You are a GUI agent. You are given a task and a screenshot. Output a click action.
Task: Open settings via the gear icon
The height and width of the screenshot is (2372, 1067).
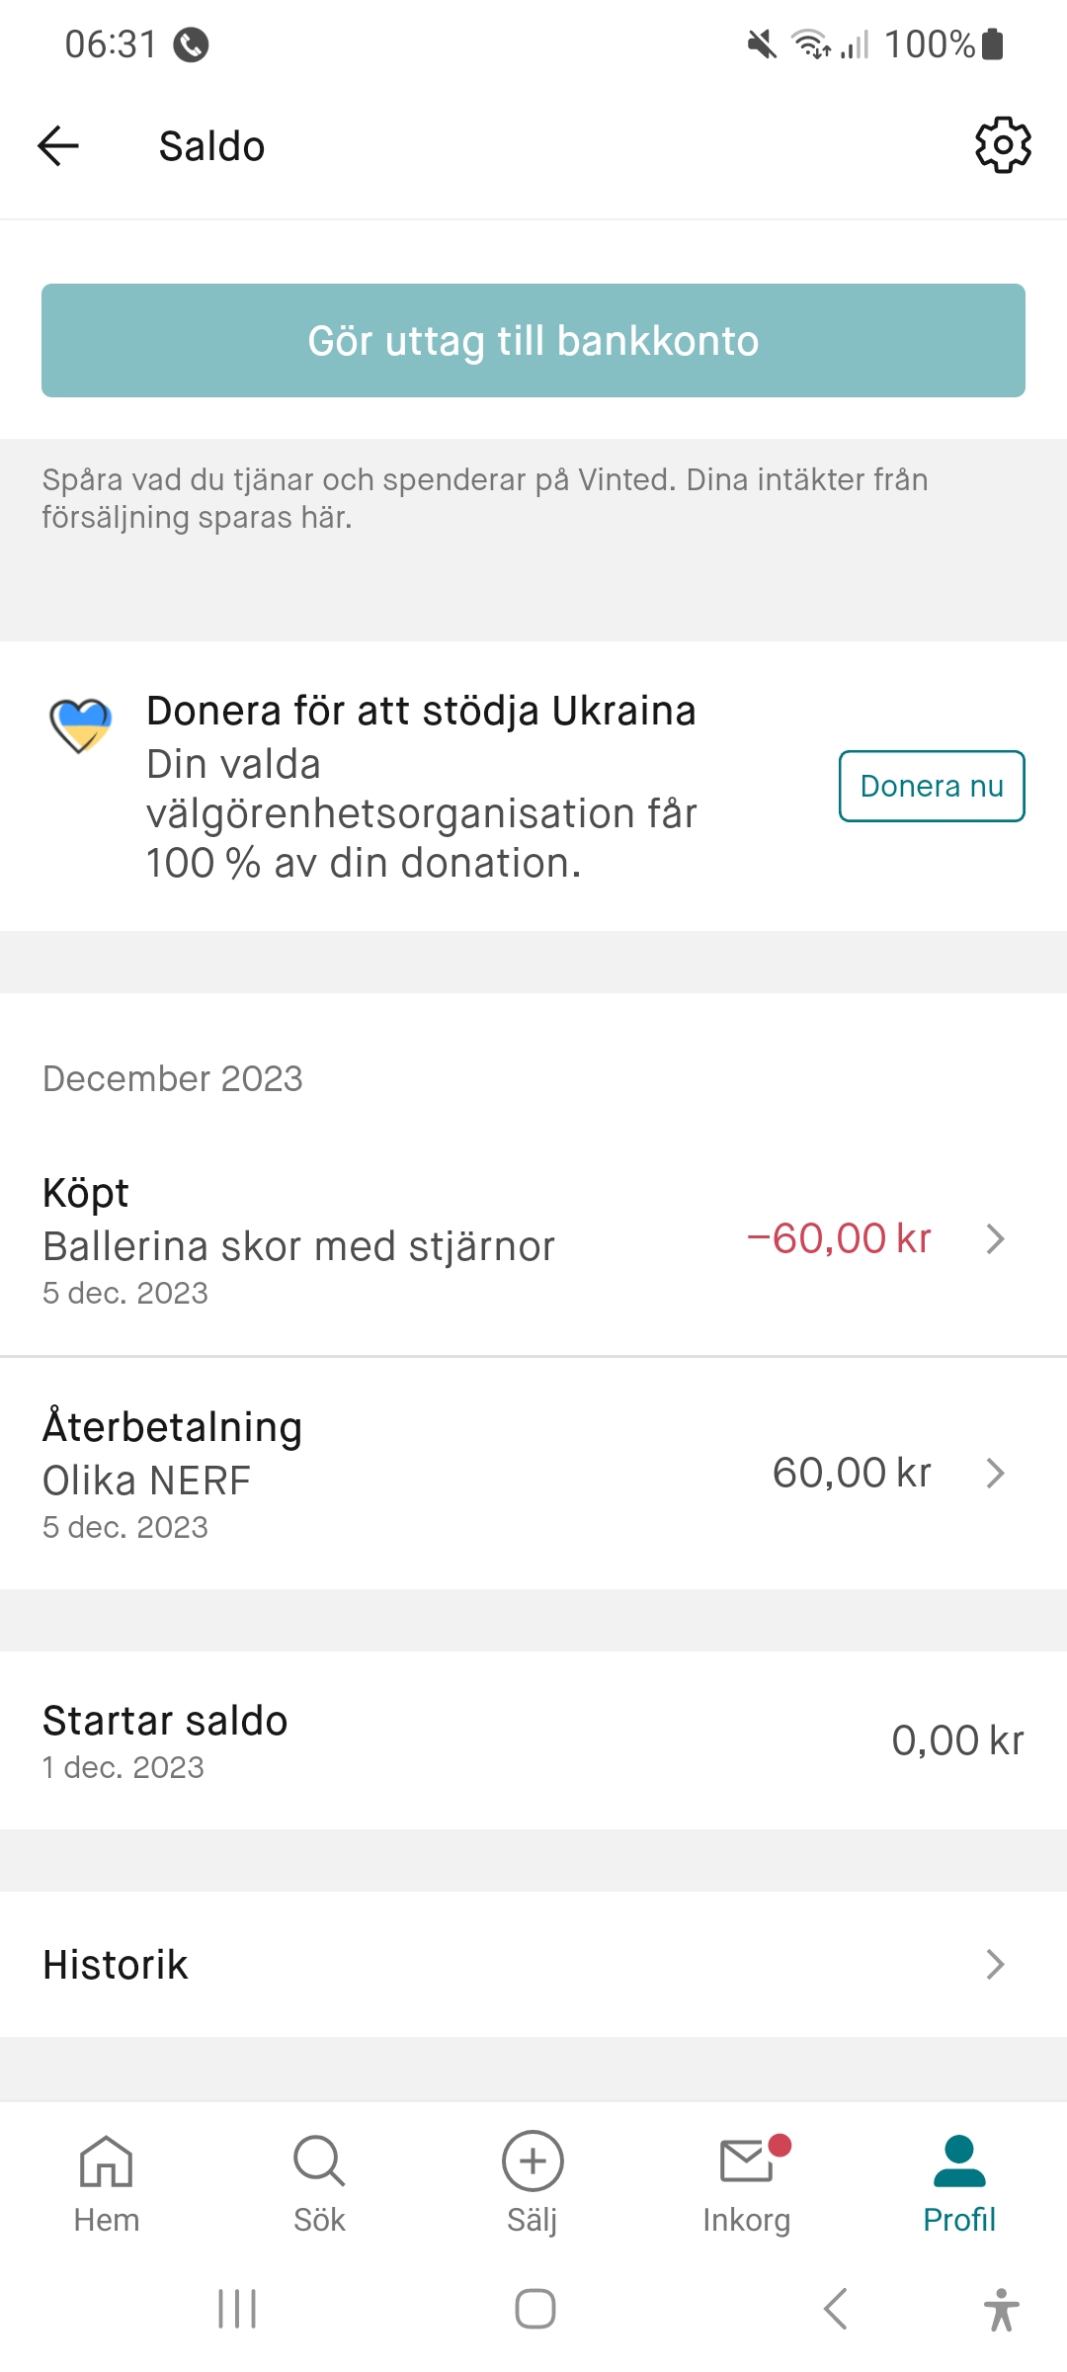pos(1003,146)
